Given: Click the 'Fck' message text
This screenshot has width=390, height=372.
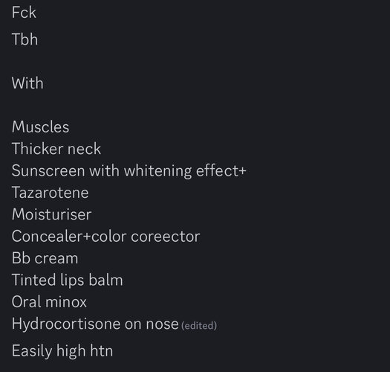Looking at the screenshot, I should click(x=24, y=13).
